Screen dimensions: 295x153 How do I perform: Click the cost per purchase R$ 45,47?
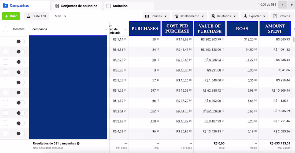[182, 50]
